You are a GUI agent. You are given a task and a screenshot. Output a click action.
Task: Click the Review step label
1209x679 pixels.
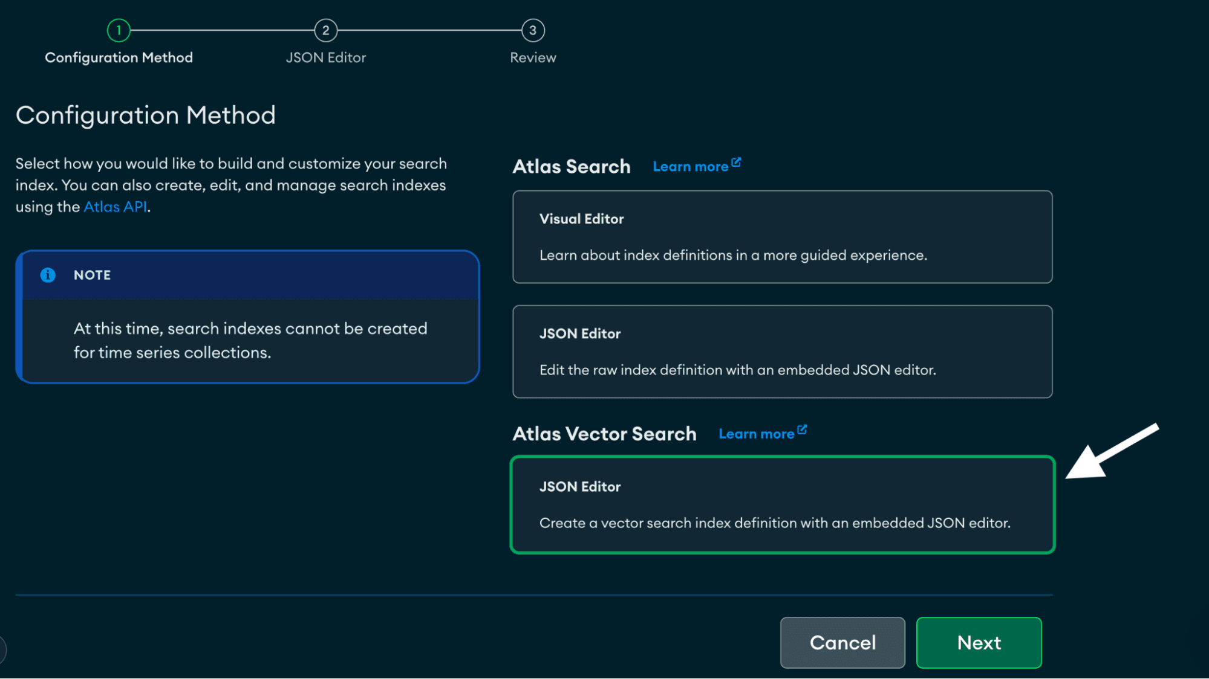(x=533, y=57)
